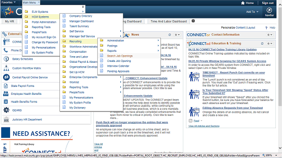The height and width of the screenshot is (158, 282).
Task: Open the Compensation folder
Action: 78,52
